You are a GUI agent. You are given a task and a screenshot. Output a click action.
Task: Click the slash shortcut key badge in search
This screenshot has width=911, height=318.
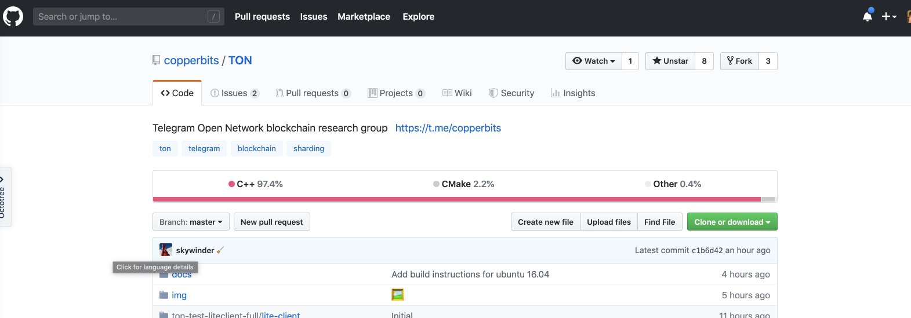(x=213, y=17)
